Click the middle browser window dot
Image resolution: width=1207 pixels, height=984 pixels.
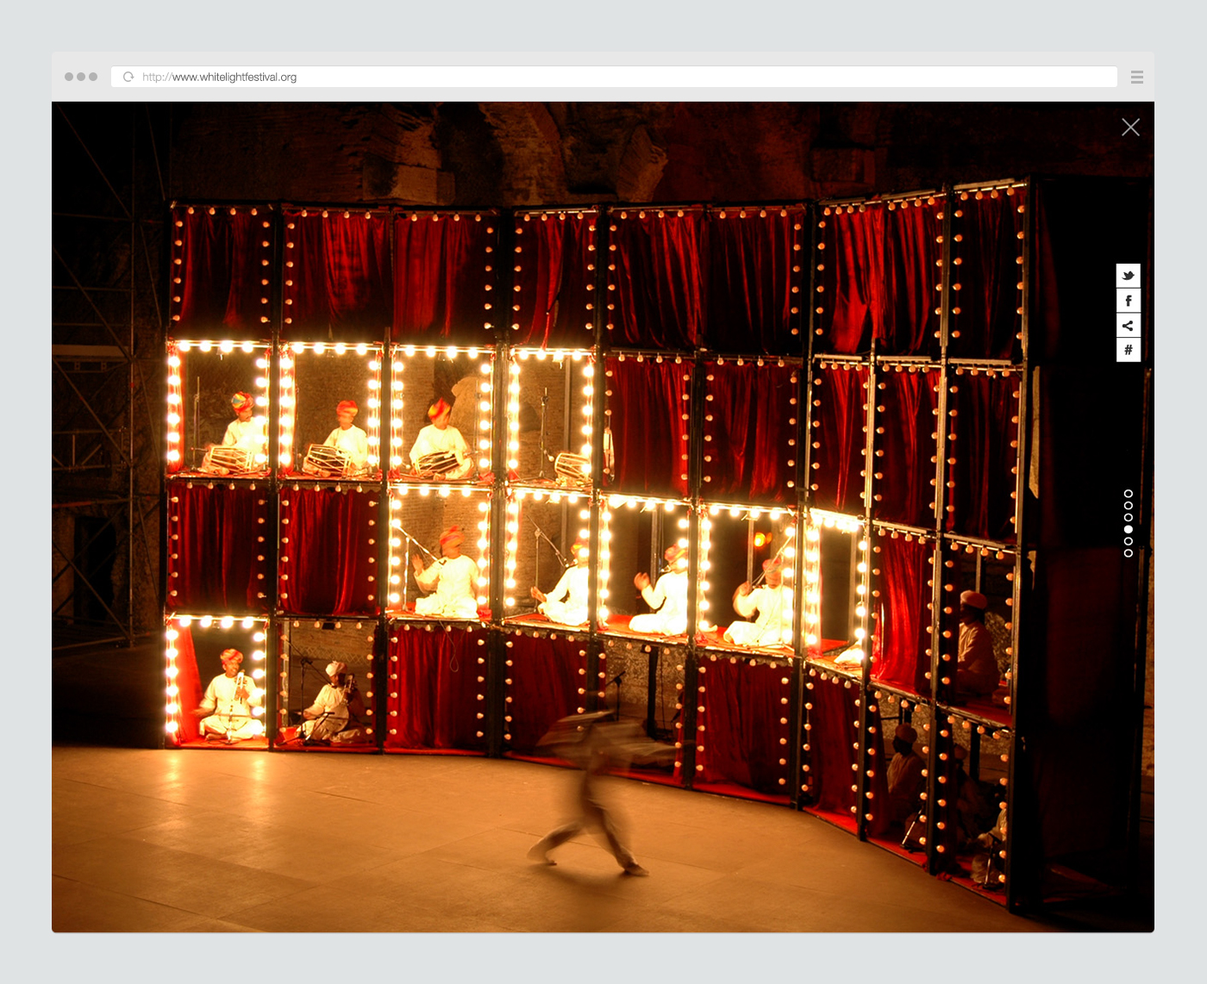(x=82, y=76)
